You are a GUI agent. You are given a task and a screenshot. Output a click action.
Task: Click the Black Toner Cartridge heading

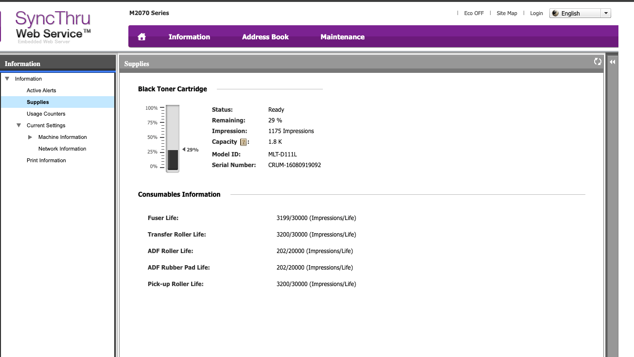[173, 89]
